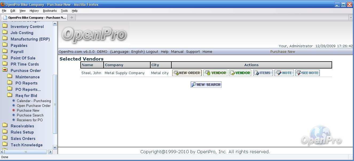Open Calendar - Purchasing item
354x161 pixels.
coord(34,101)
